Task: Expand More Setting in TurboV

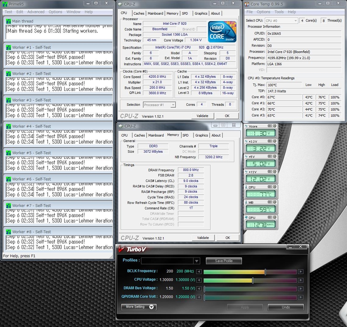Action: (139, 307)
